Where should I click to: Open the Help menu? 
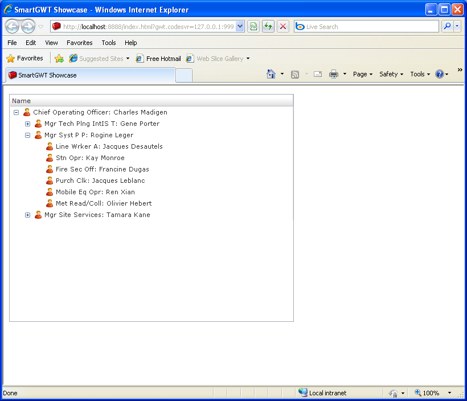(x=131, y=43)
